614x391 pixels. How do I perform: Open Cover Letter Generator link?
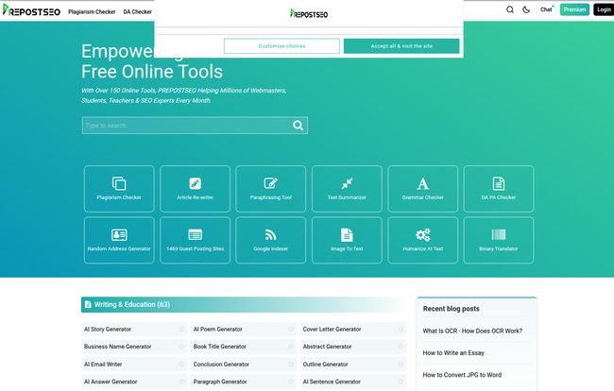coord(333,330)
